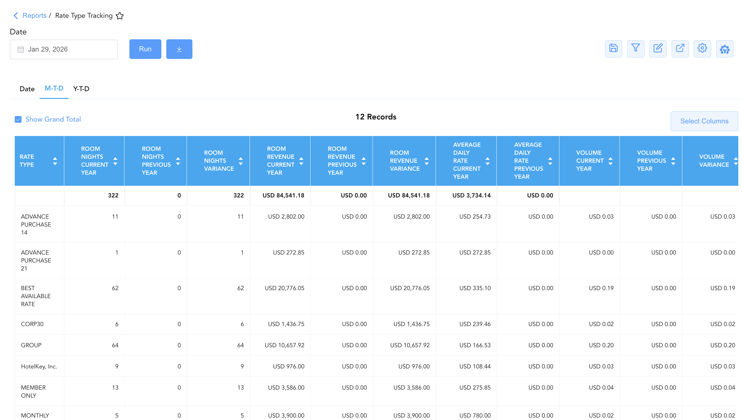Sort by Volume Current Year arrows
This screenshot has height=420, width=742.
pyautogui.click(x=610, y=161)
